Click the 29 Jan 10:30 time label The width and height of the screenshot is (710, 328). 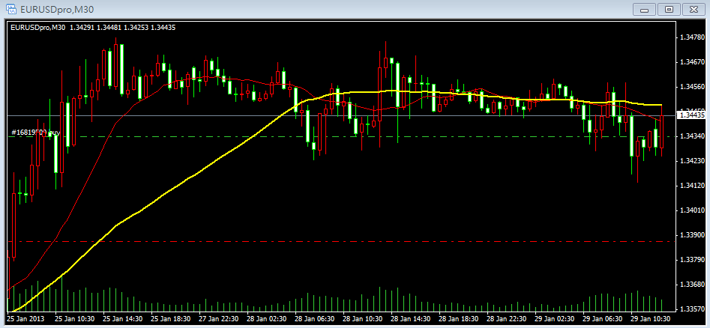coord(651,318)
